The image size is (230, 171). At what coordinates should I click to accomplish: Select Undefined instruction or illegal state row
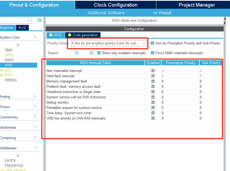(x=134, y=92)
